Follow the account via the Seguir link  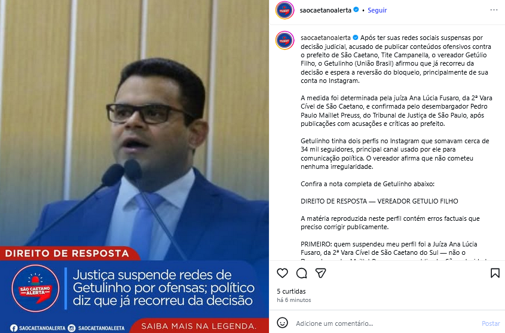(377, 10)
